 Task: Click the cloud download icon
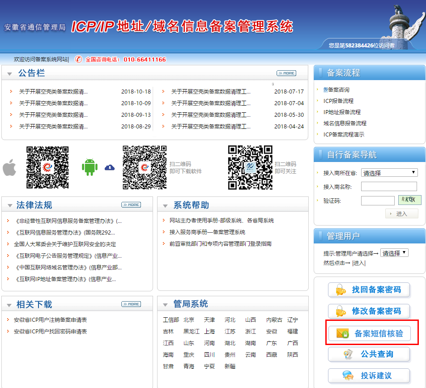pos(109,166)
